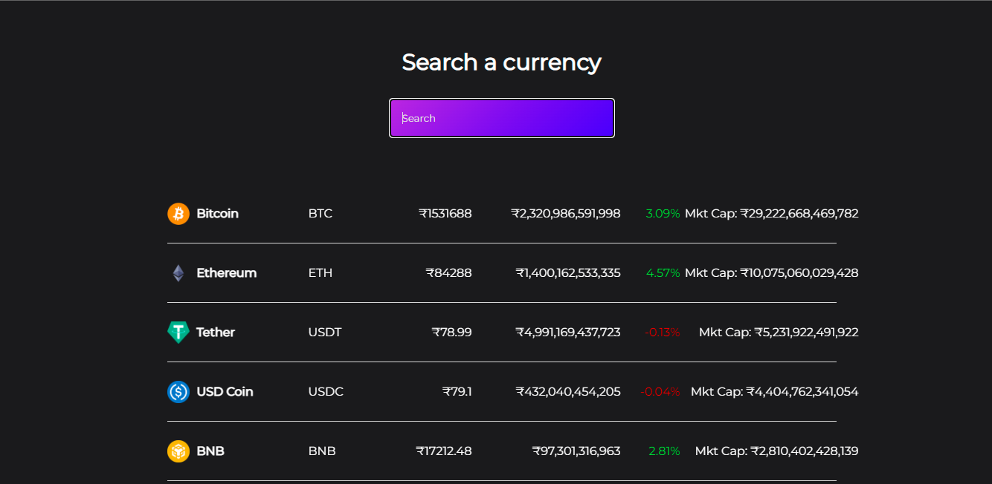Click the BNB price ₹17212.48
The height and width of the screenshot is (484, 992).
point(444,451)
